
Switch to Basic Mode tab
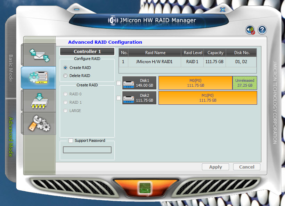pyautogui.click(x=11, y=68)
